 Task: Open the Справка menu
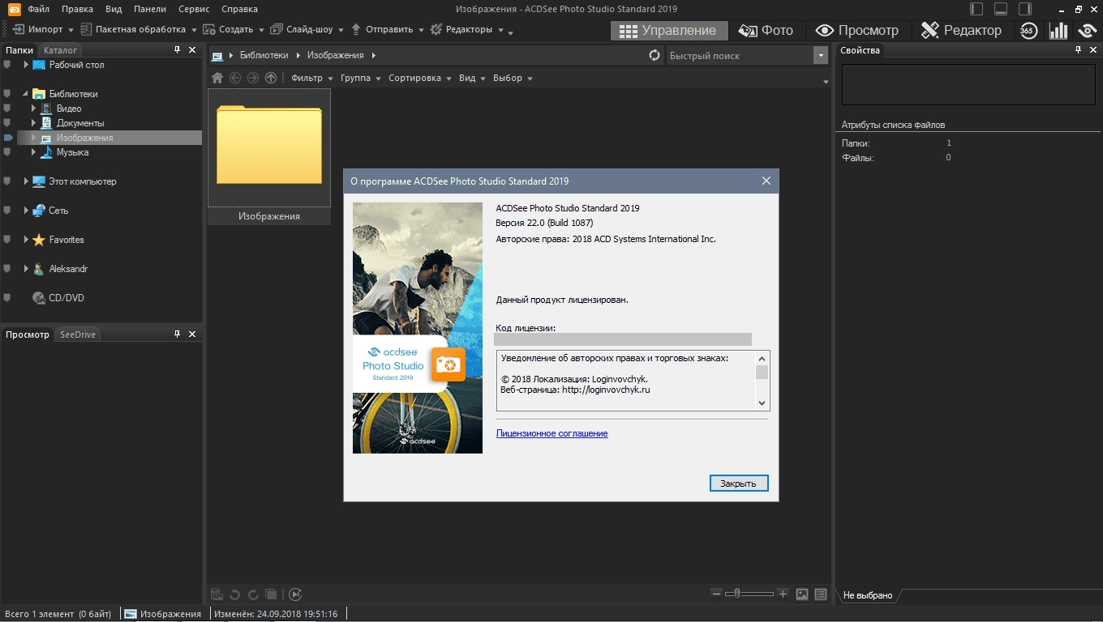(x=239, y=9)
